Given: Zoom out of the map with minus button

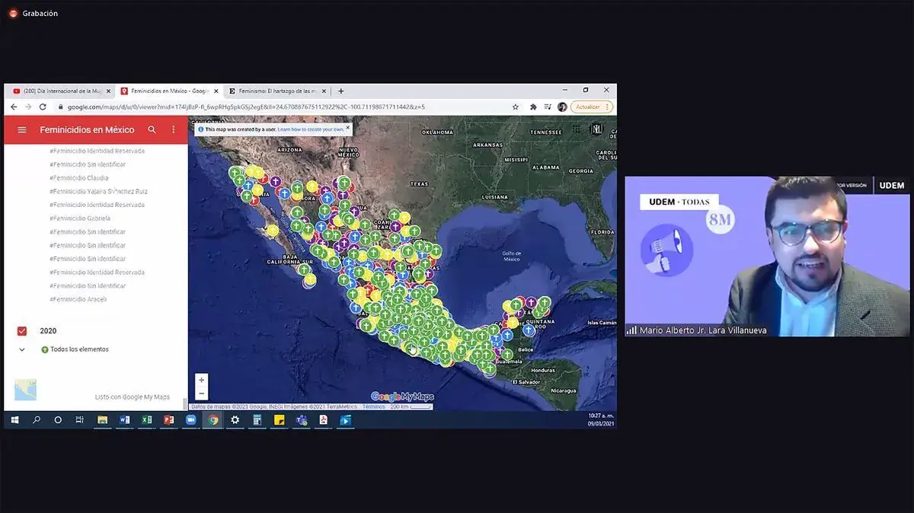Looking at the screenshot, I should [201, 394].
